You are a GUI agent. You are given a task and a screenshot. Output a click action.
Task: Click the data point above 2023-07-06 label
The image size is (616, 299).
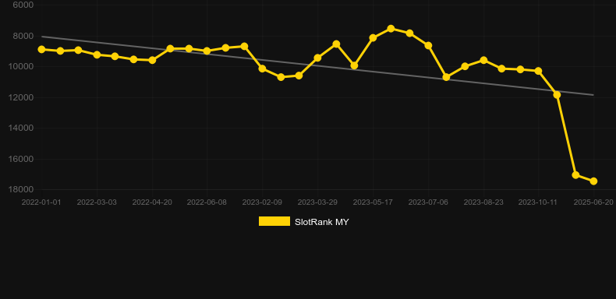[x=428, y=45]
